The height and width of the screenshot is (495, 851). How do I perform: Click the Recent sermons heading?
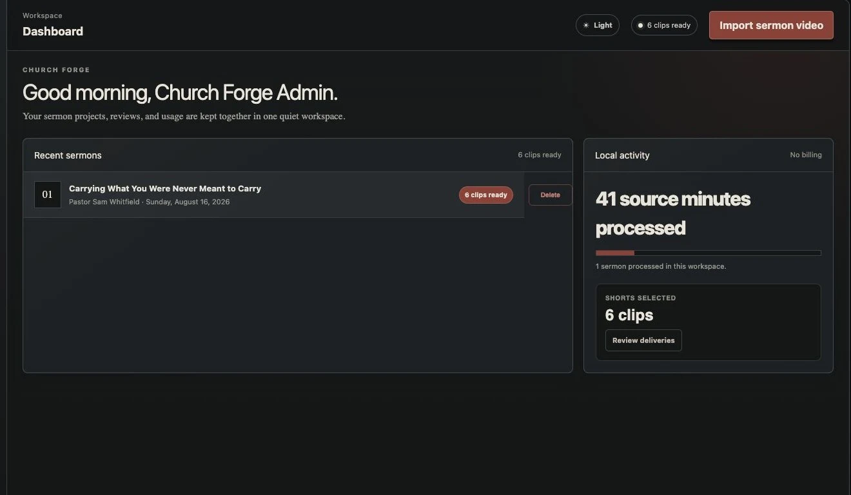68,155
